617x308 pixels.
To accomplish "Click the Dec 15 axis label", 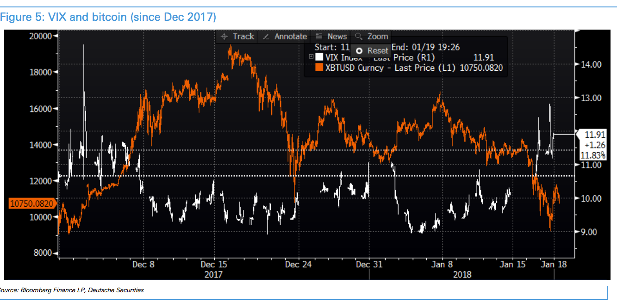I will click(213, 265).
